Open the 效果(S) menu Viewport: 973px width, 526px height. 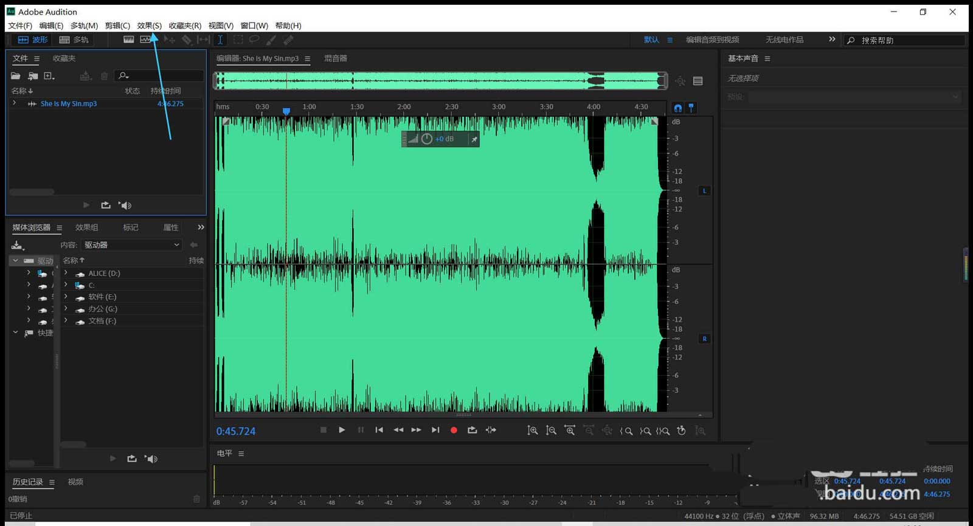[x=149, y=26]
